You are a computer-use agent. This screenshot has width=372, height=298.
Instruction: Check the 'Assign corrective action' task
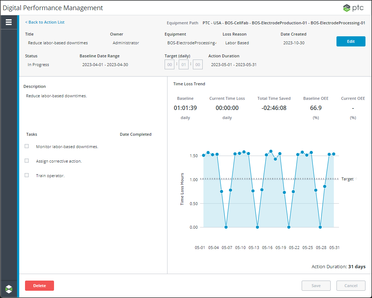pos(26,160)
